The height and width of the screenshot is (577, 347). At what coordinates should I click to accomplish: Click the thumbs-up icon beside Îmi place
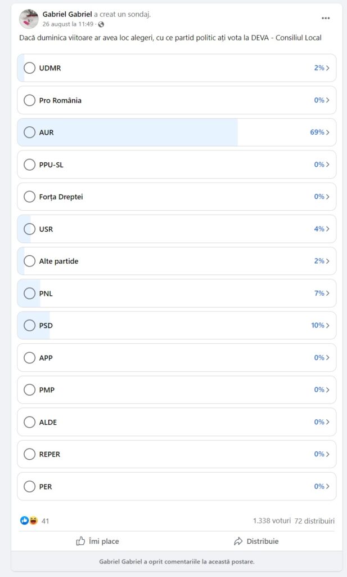coord(80,540)
